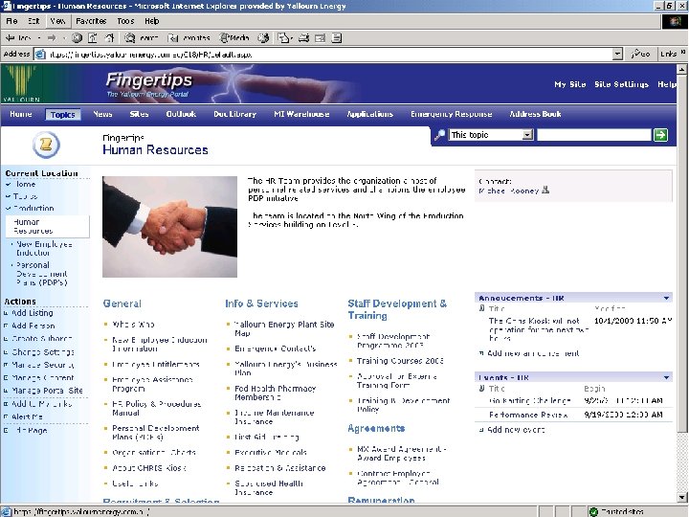Click the Yallourn logo in portal header

[21, 83]
